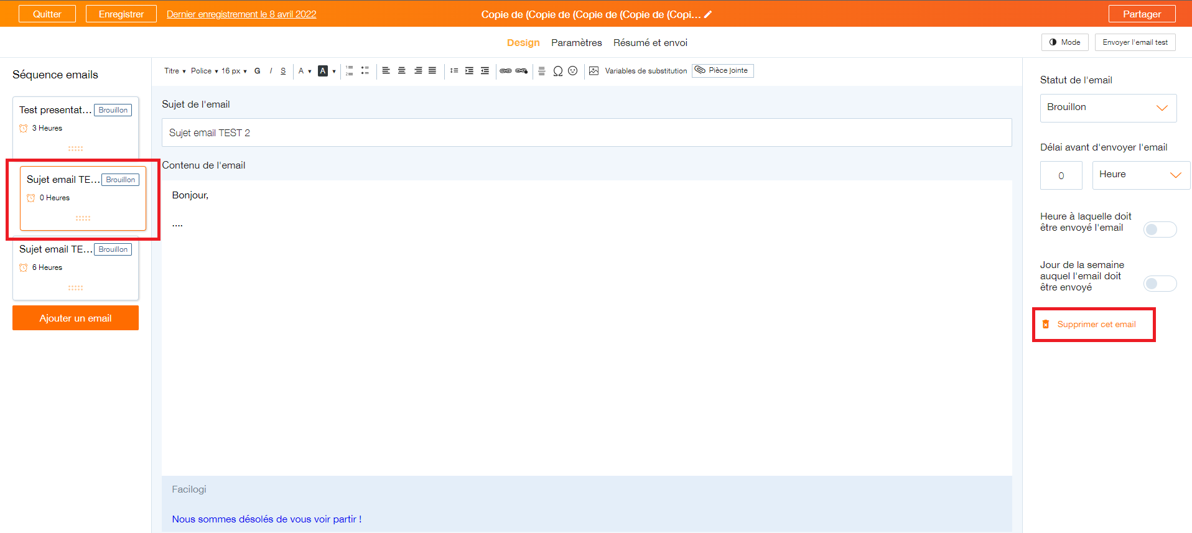
Task: Open the Résumé et envoi tab
Action: coord(650,43)
